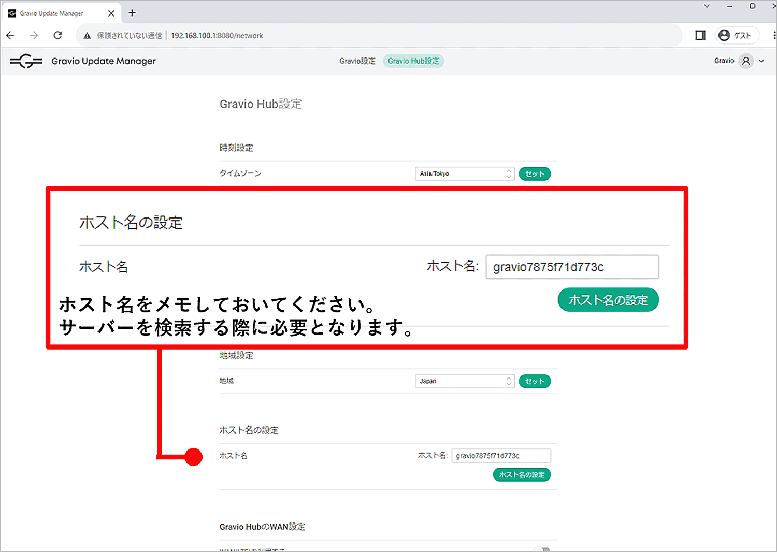The height and width of the screenshot is (552, 777).
Task: Open the Japan region dropdown
Action: pos(465,381)
